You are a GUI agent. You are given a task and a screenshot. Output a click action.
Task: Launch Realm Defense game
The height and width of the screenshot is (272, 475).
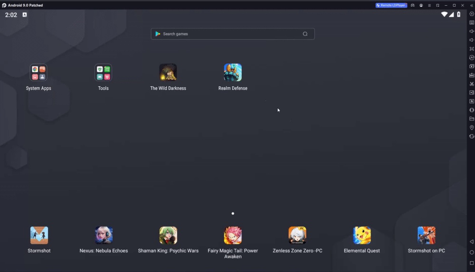coord(233,73)
